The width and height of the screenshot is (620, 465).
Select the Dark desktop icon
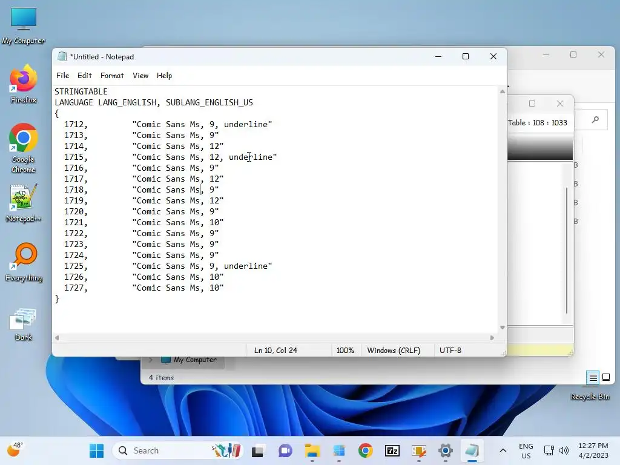point(24,325)
